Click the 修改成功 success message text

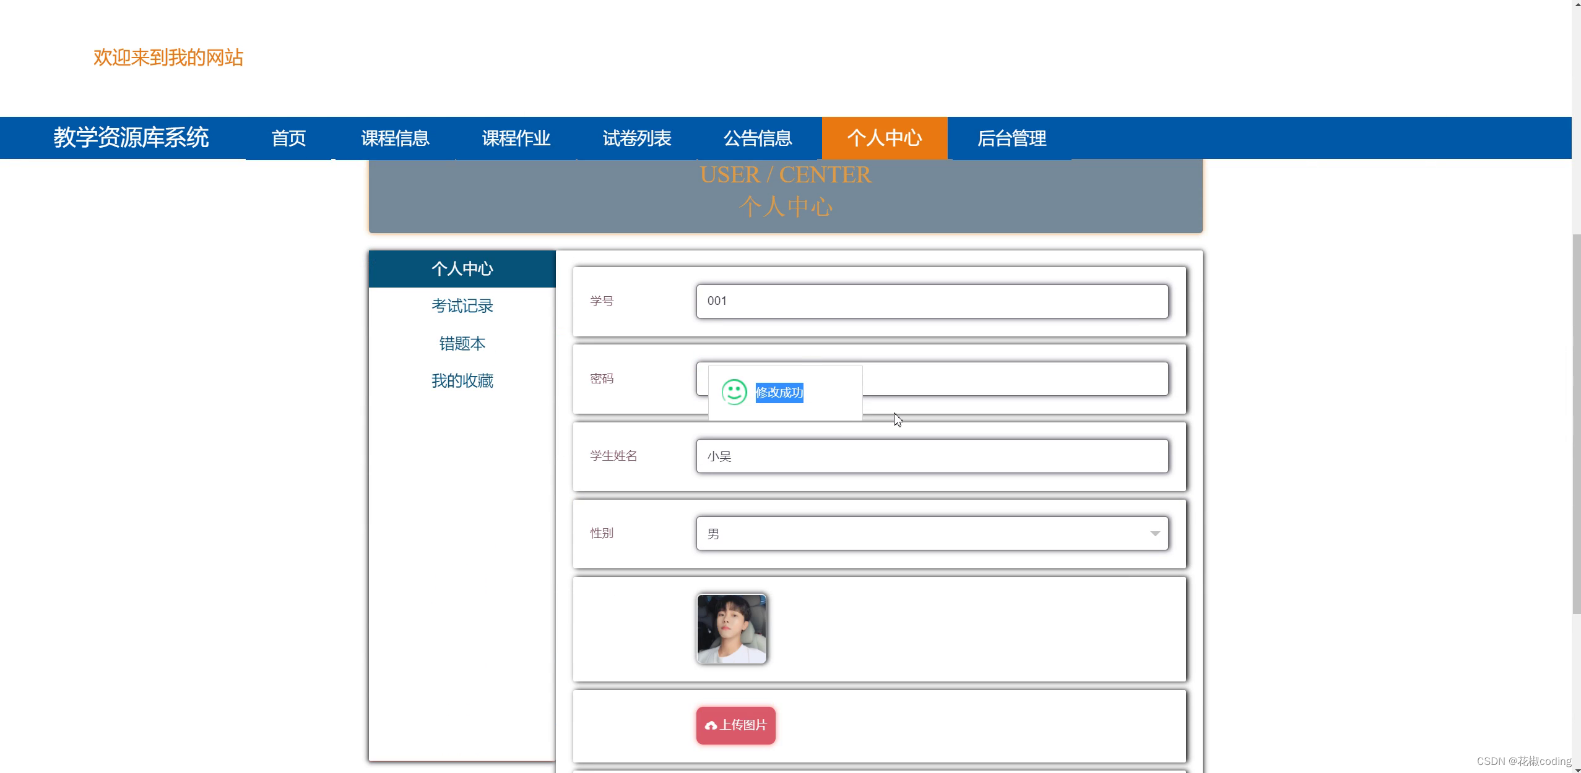pyautogui.click(x=778, y=393)
